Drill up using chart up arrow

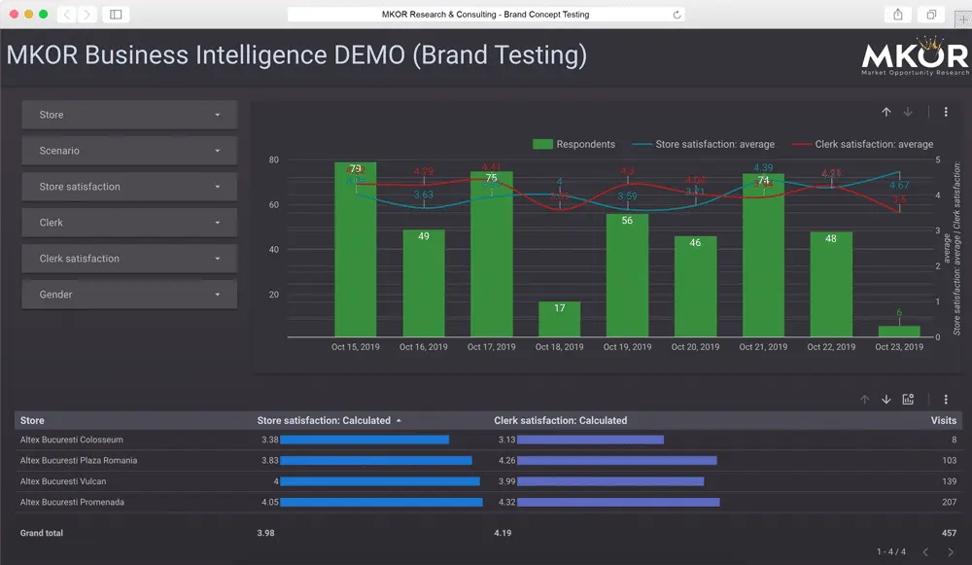[886, 112]
